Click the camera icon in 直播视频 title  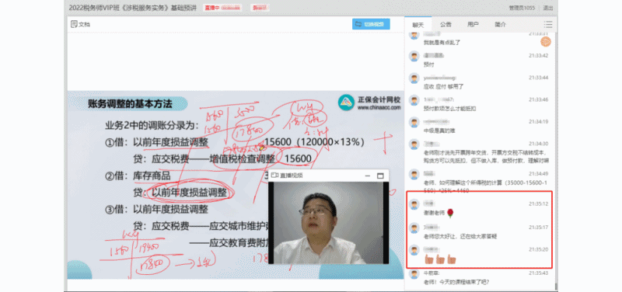click(274, 175)
